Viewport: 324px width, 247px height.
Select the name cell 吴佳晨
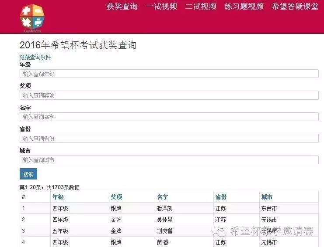point(164,220)
